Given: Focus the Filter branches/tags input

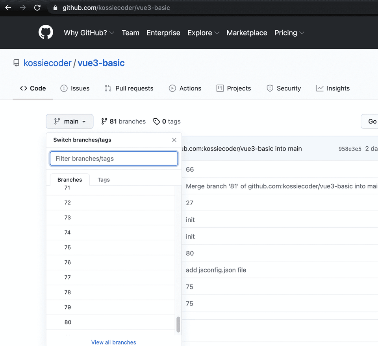Looking at the screenshot, I should [114, 158].
